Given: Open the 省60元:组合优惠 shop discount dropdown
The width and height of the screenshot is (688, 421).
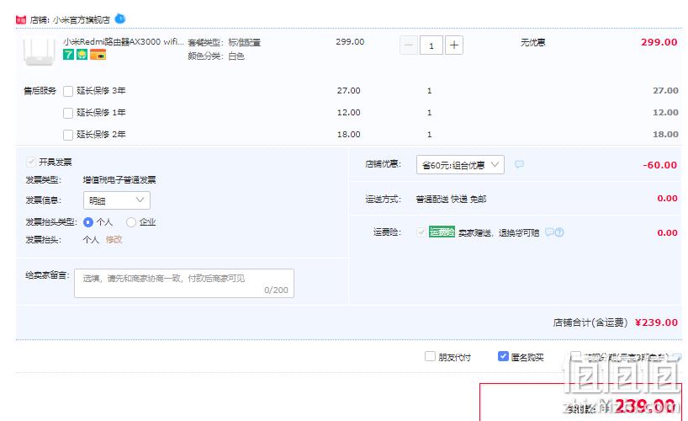Looking at the screenshot, I should [x=460, y=165].
